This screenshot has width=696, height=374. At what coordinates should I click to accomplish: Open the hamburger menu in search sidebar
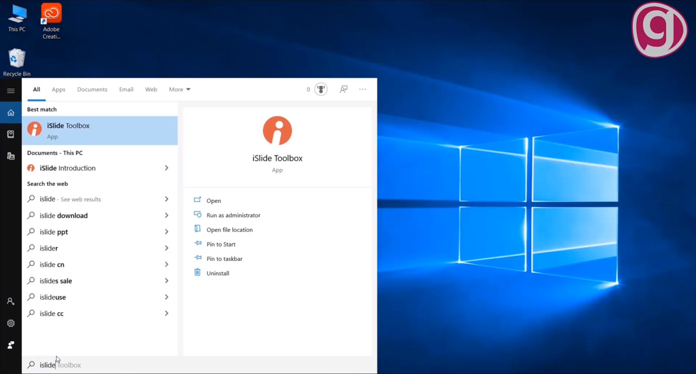tap(11, 91)
